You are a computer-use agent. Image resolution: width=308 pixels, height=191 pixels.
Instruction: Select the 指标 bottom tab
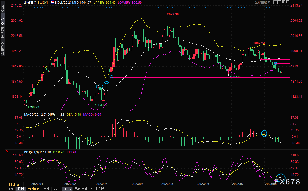click(10, 189)
